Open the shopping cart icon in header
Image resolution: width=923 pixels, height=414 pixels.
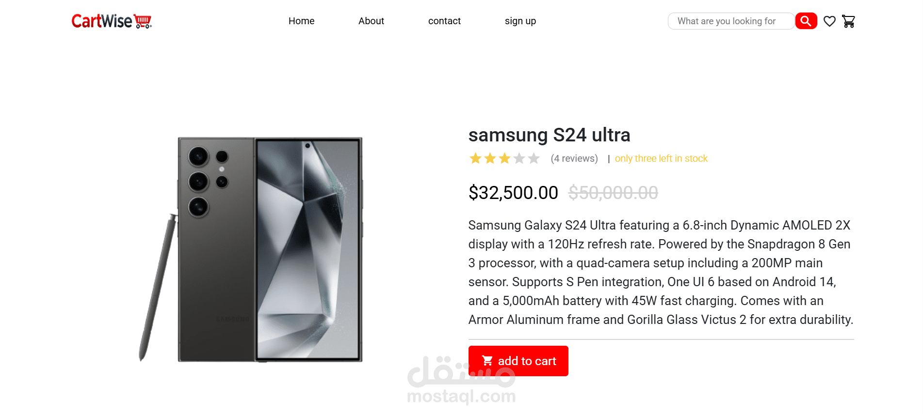click(848, 21)
